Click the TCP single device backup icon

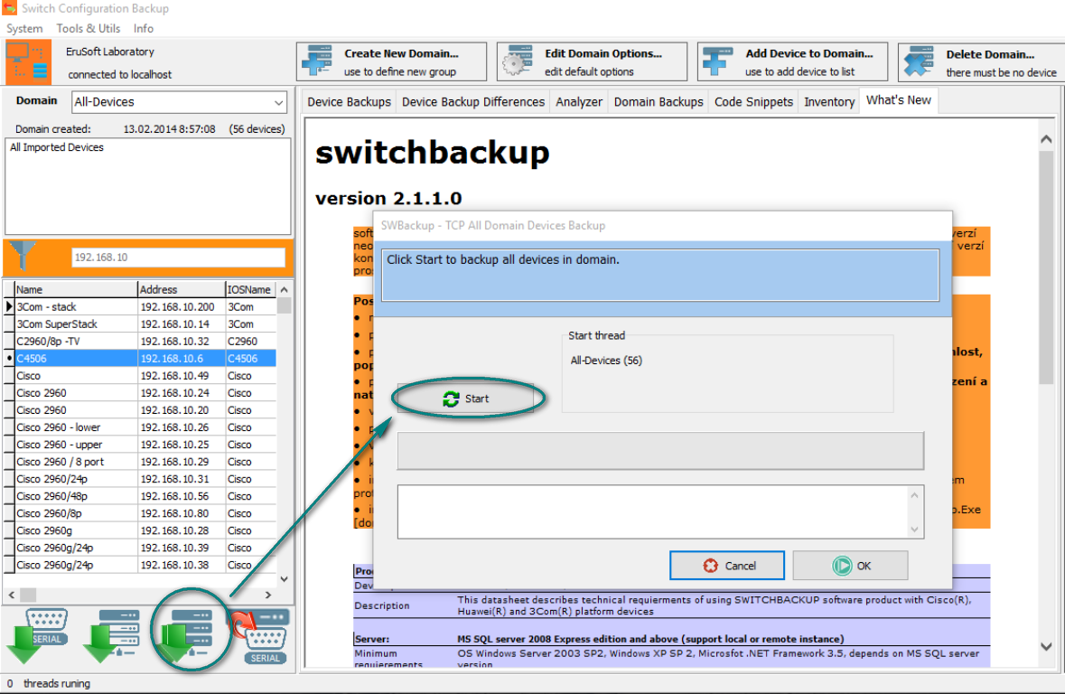(x=112, y=635)
